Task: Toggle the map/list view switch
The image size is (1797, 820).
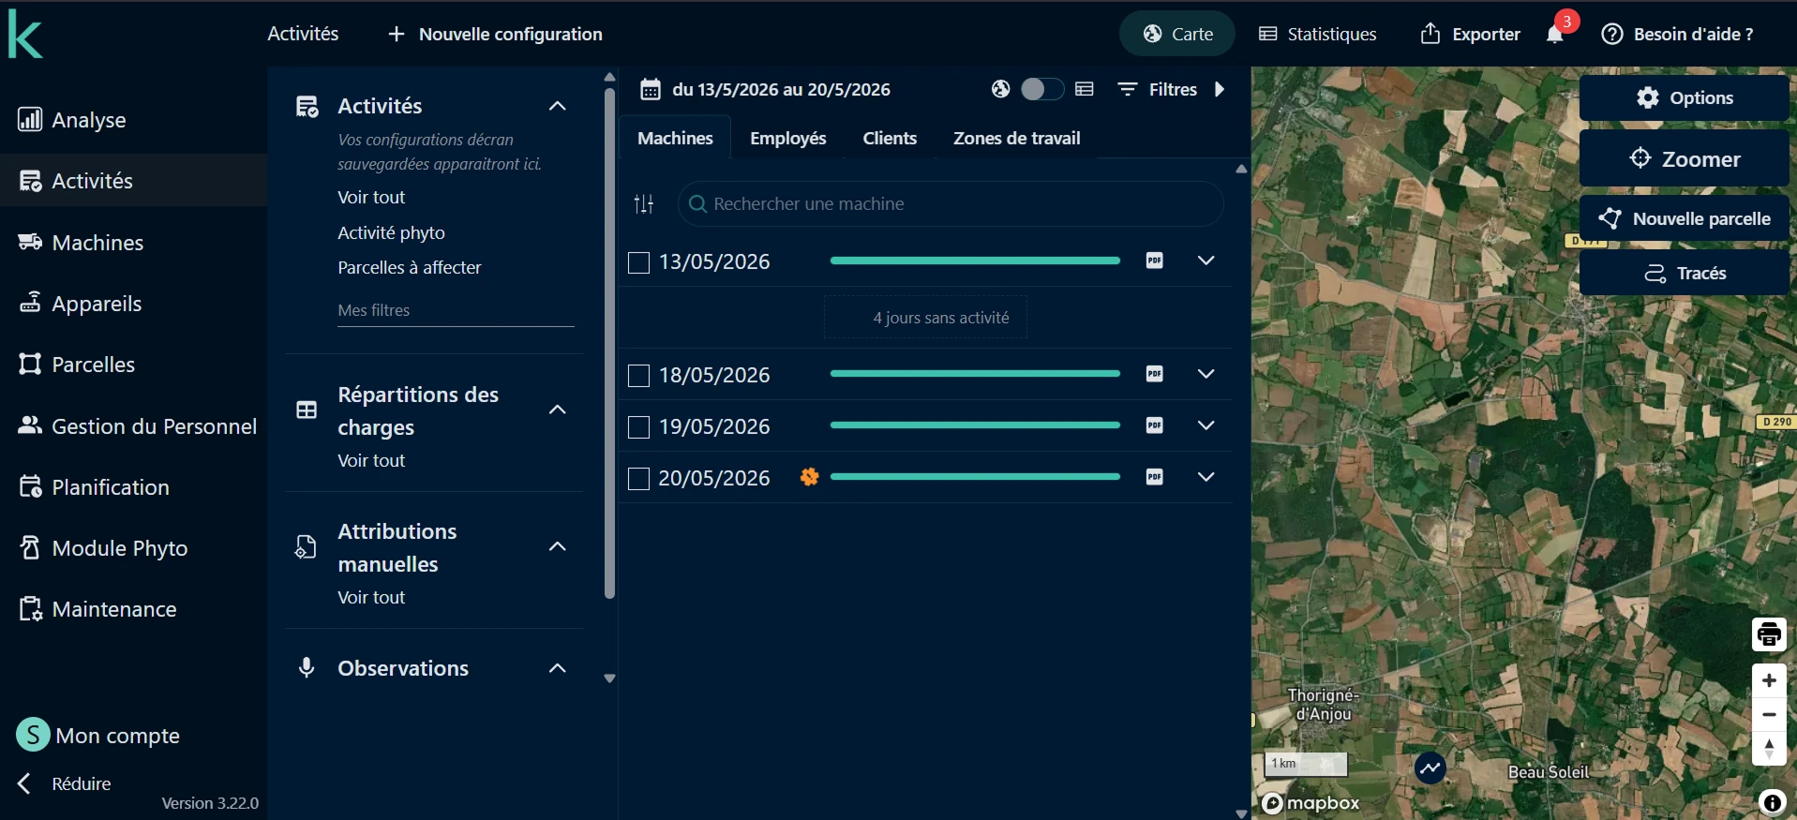Action: (1041, 89)
